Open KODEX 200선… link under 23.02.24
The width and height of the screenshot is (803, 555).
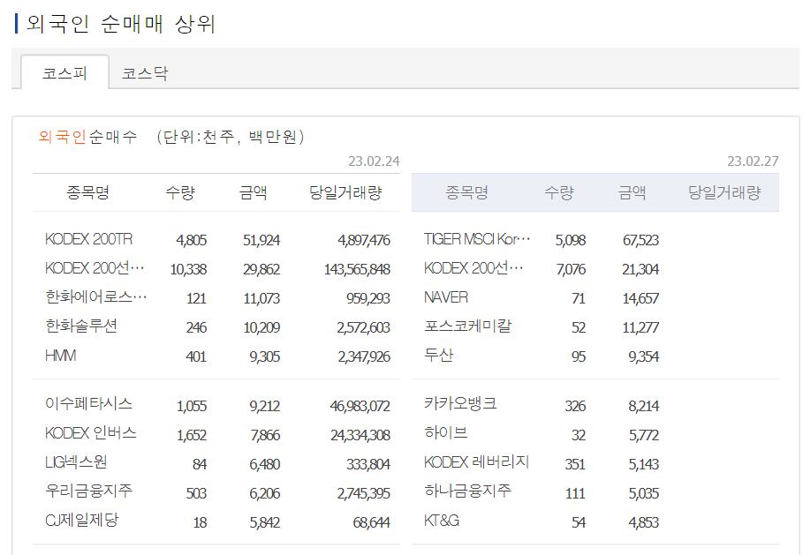point(95,268)
